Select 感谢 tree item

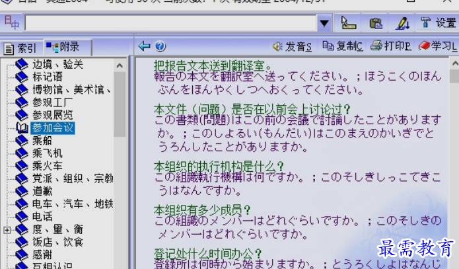(x=42, y=254)
